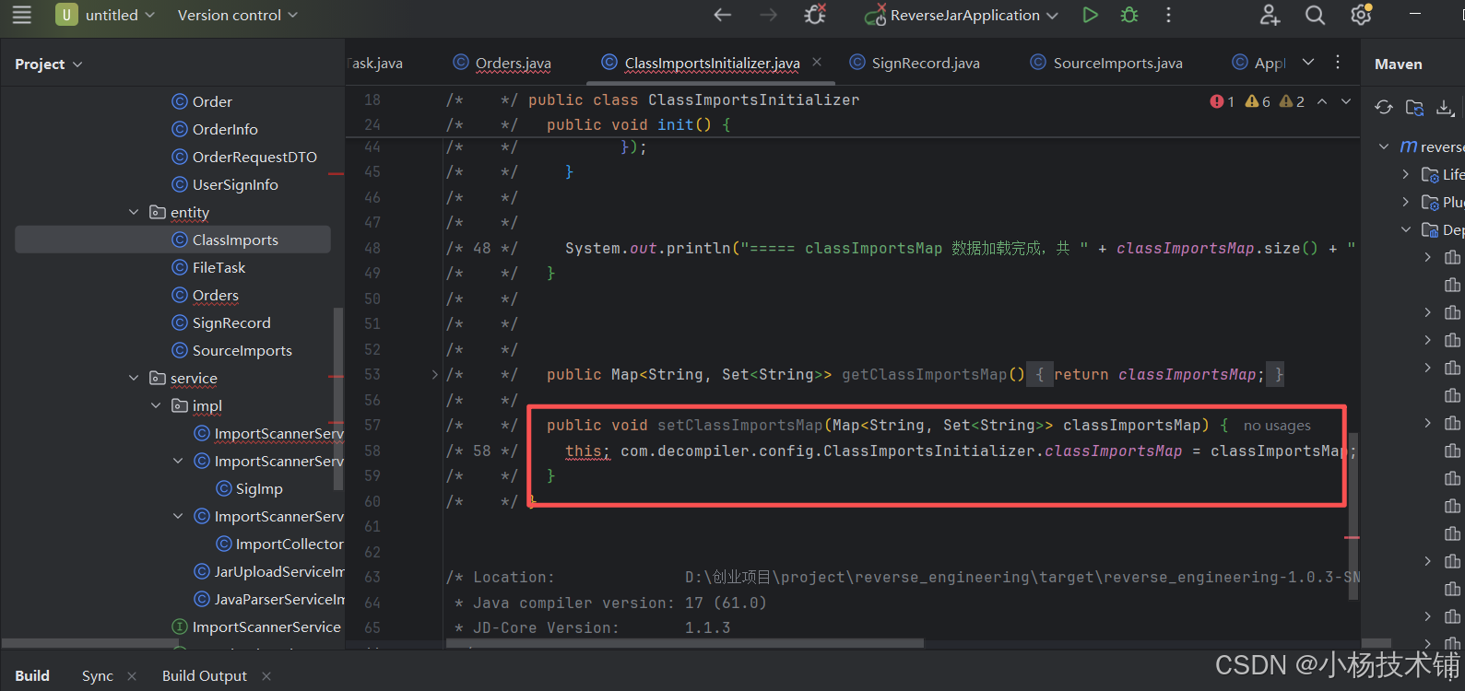This screenshot has width=1465, height=691.
Task: Open the untitled project dropdown
Action: 105,15
